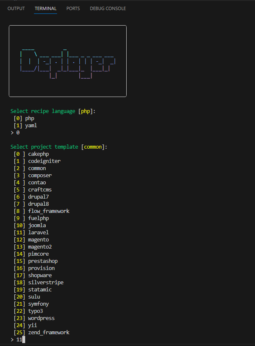Click the yaml option line
Viewport: 255px width, 346px height.
pyautogui.click(x=31, y=126)
